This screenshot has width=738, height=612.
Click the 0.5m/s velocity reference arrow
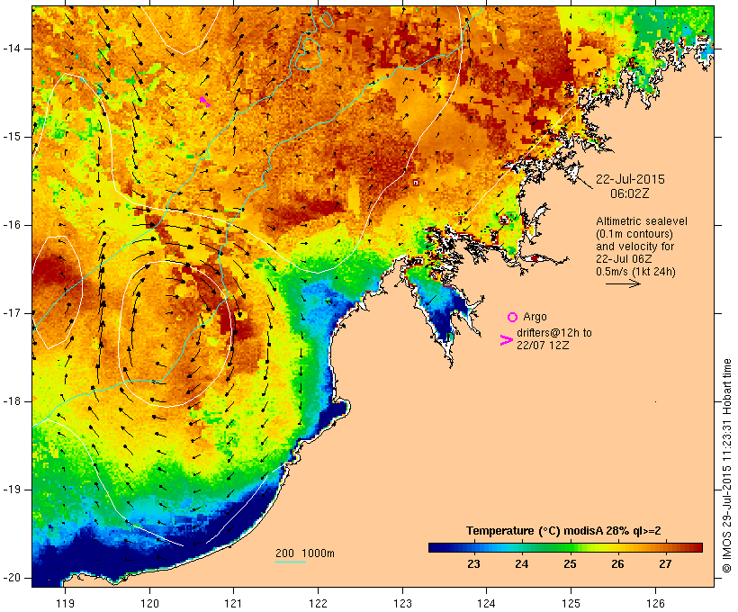623,283
